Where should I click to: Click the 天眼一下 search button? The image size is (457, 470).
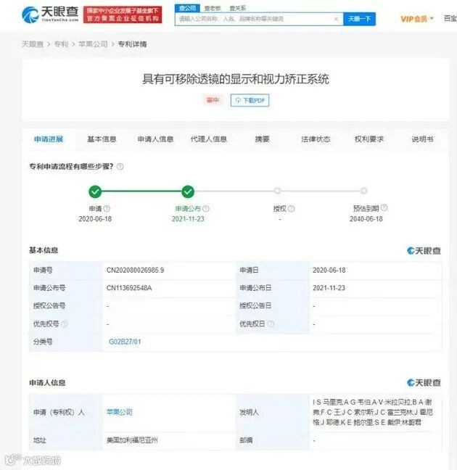pyautogui.click(x=359, y=19)
